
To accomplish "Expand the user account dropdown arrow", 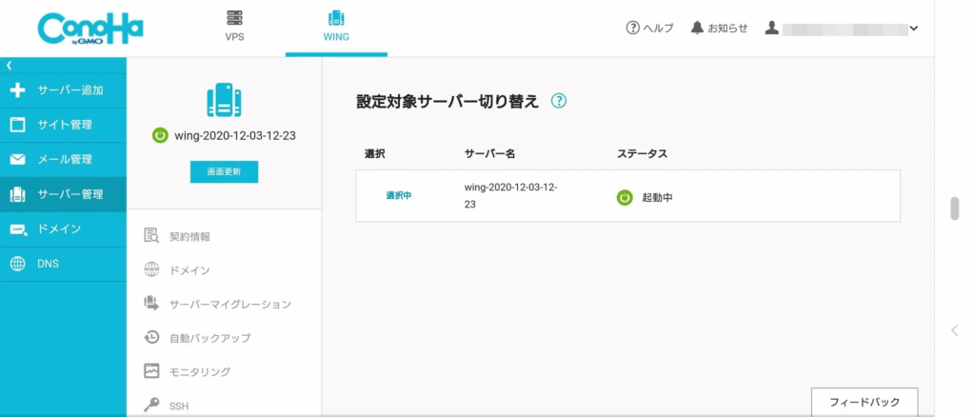I will pyautogui.click(x=914, y=29).
